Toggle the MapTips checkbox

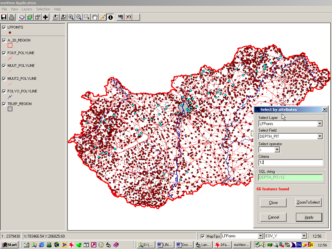pos(203,236)
